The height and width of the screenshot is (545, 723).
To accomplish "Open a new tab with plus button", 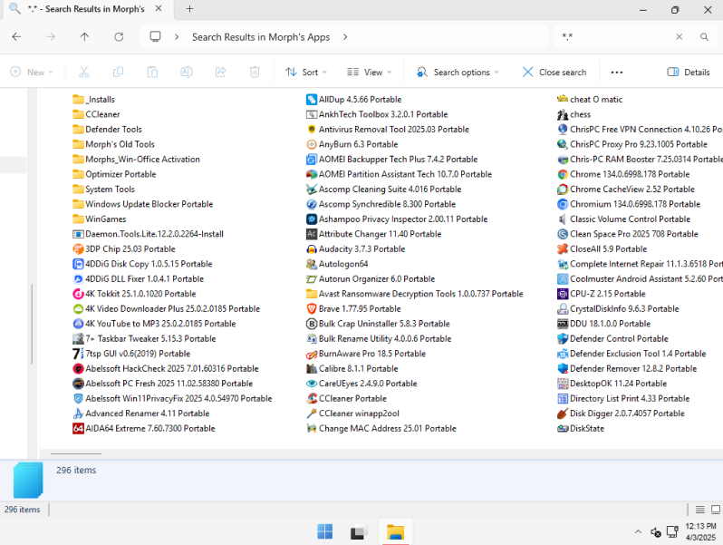I will (x=189, y=9).
